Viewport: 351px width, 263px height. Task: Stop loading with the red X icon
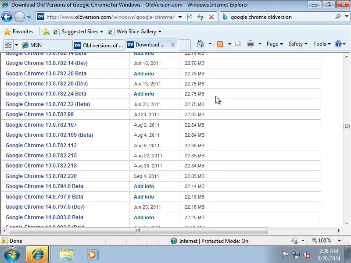(211, 17)
